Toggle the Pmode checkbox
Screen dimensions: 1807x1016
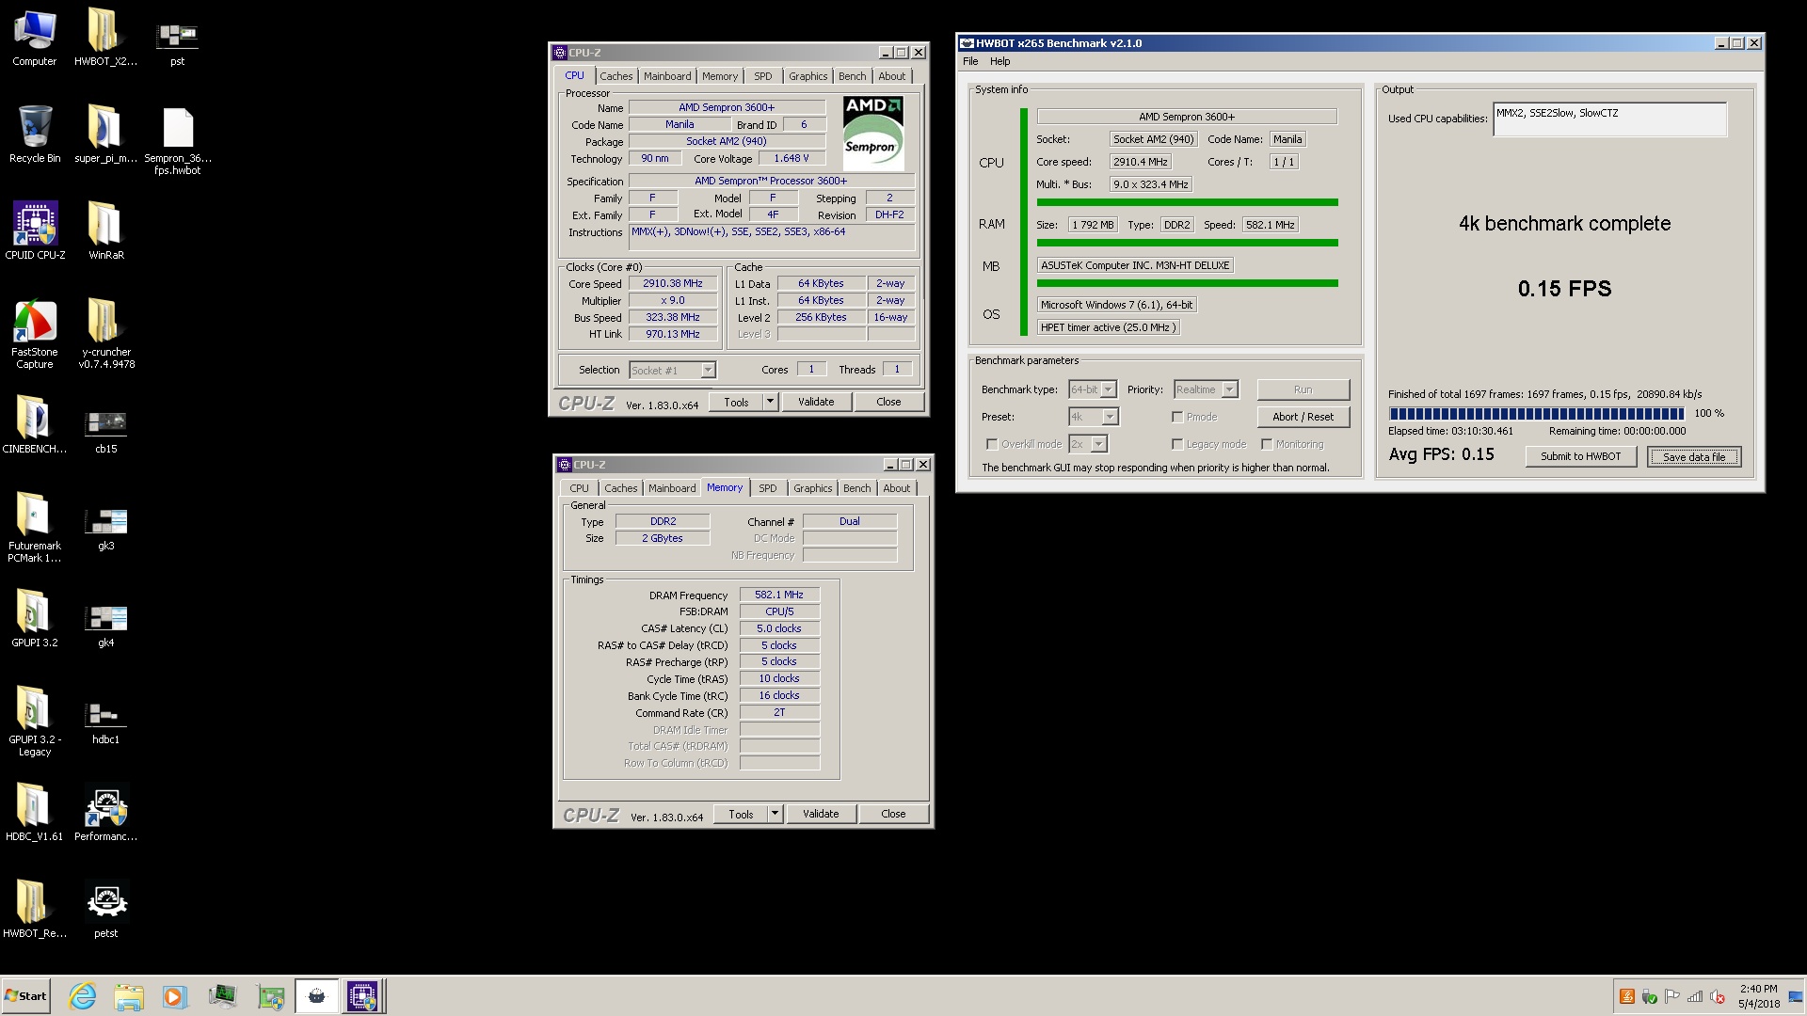click(1177, 417)
